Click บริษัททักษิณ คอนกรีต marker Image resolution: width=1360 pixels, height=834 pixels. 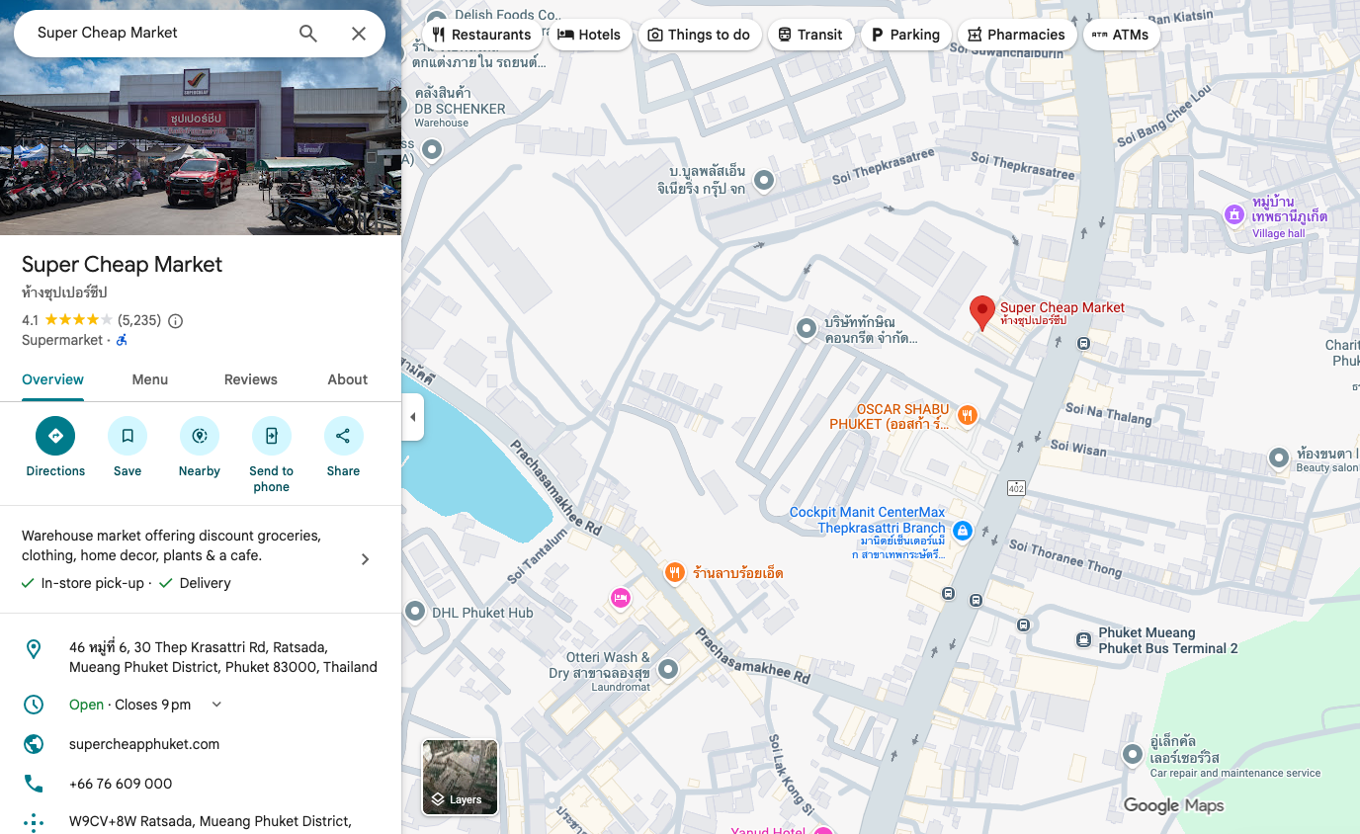(x=807, y=328)
